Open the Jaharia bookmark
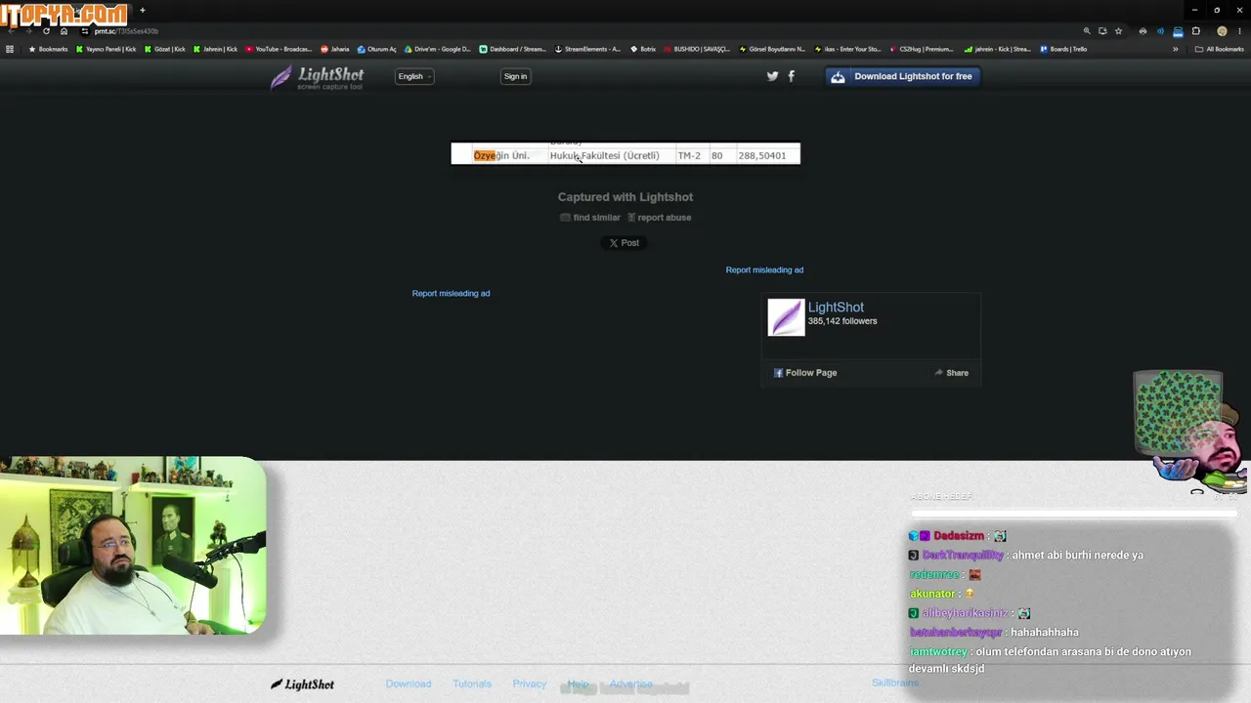This screenshot has width=1251, height=703. point(335,49)
